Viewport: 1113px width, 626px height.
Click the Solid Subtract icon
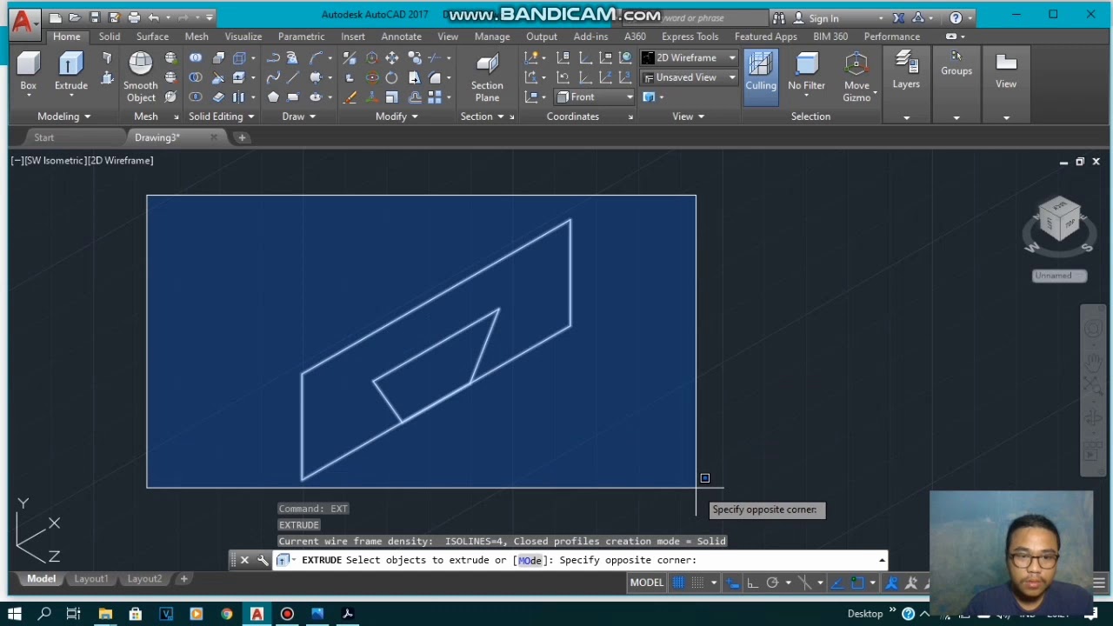tap(196, 77)
